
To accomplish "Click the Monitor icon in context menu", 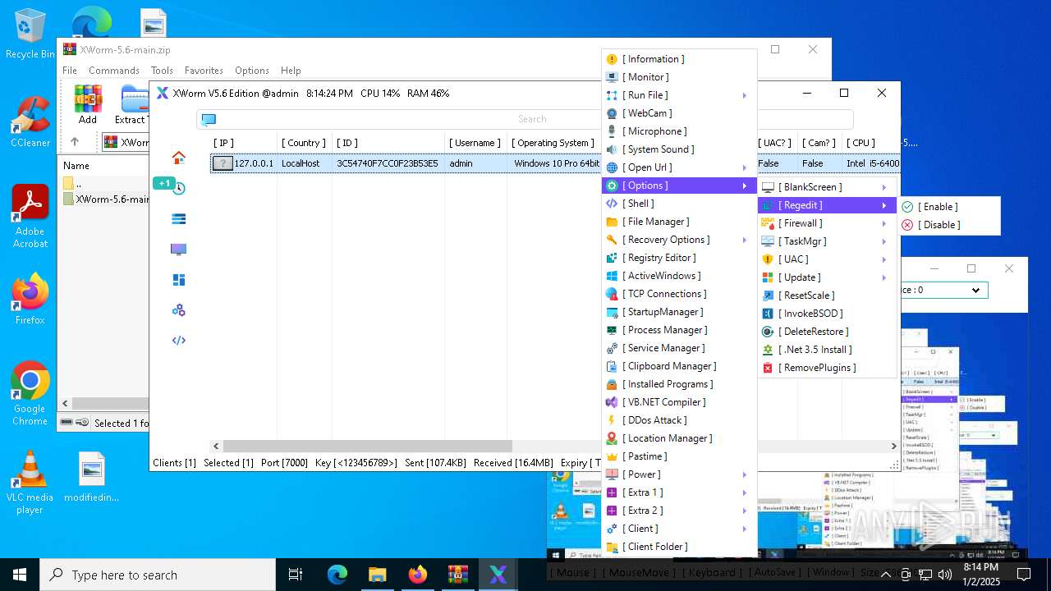I will click(612, 77).
